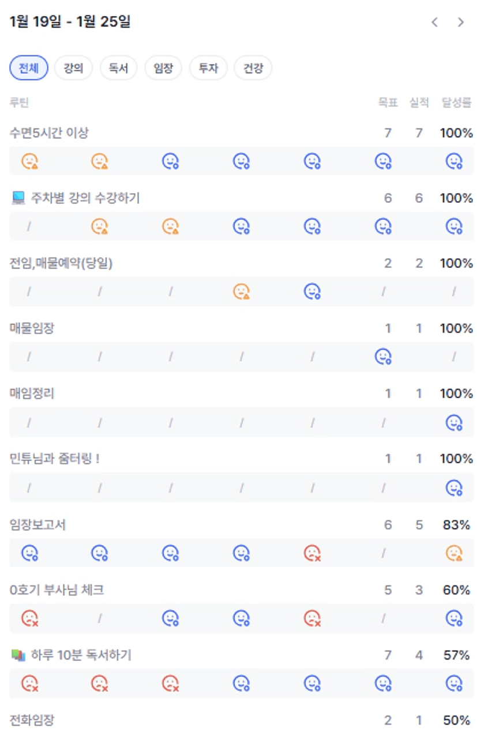Open the 수면5시간 이상 routine
The width and height of the screenshot is (477, 730).
click(x=50, y=133)
